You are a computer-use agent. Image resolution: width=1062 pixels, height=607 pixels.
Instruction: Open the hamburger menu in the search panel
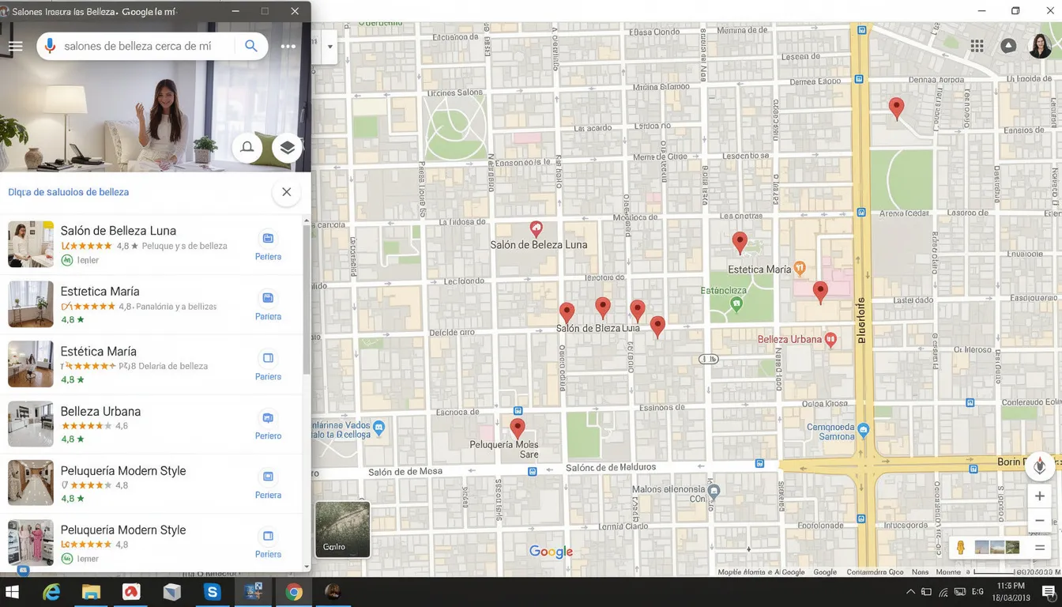point(15,46)
